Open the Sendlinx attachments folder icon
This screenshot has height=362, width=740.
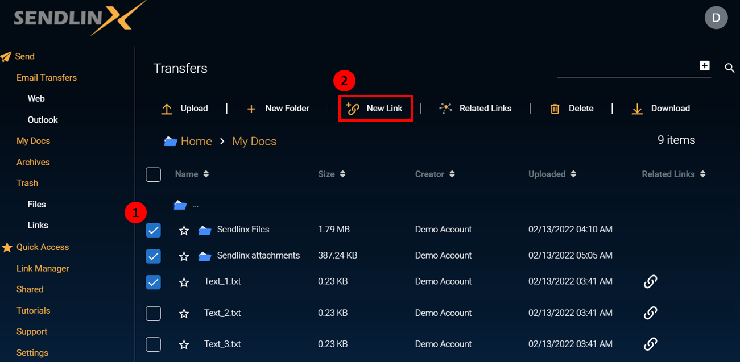coord(205,256)
